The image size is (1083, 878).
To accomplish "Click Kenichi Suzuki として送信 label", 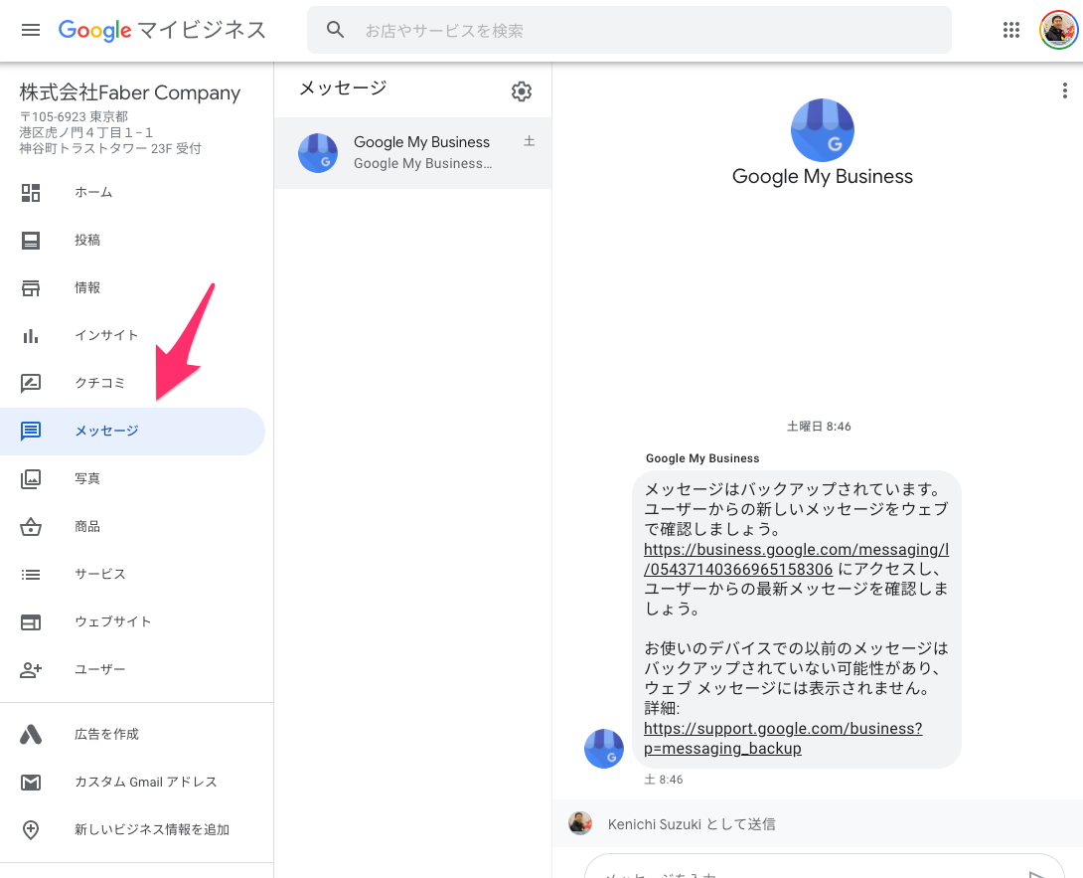I will 692,824.
